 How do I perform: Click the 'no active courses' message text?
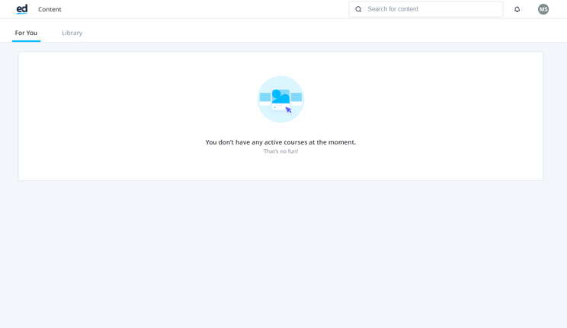(280, 142)
